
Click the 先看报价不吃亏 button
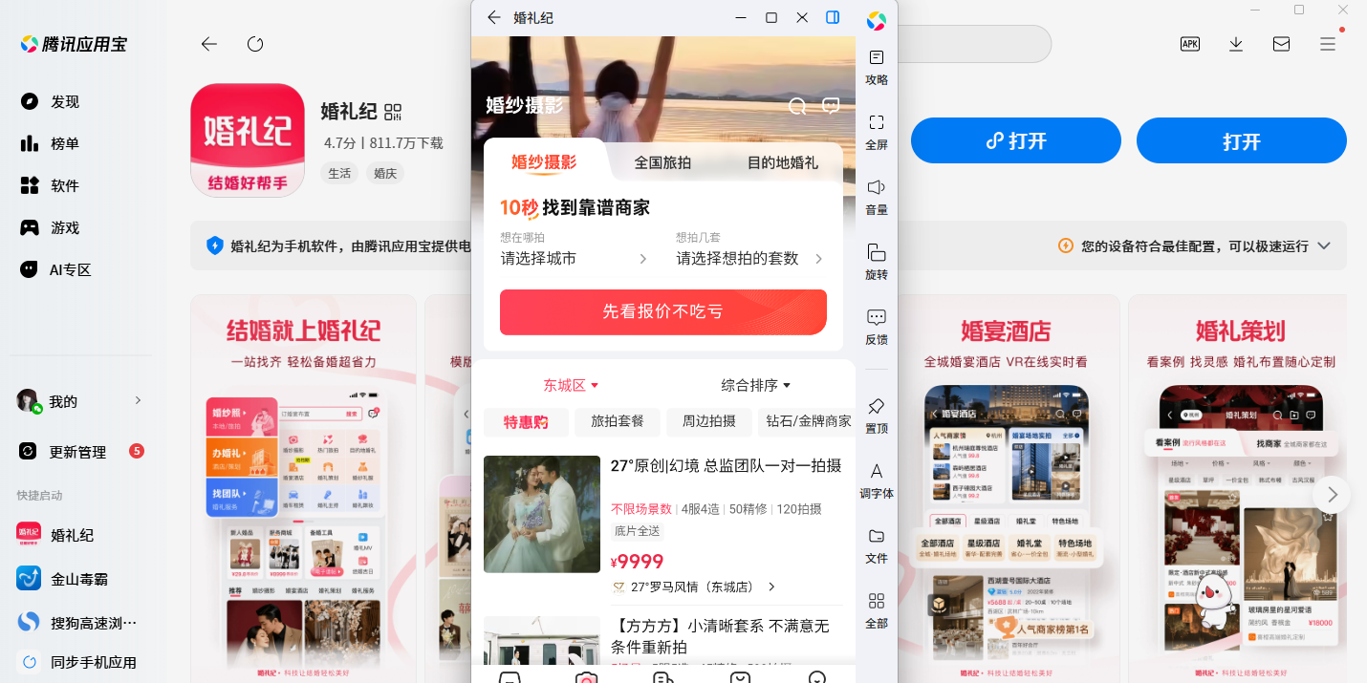pos(663,312)
